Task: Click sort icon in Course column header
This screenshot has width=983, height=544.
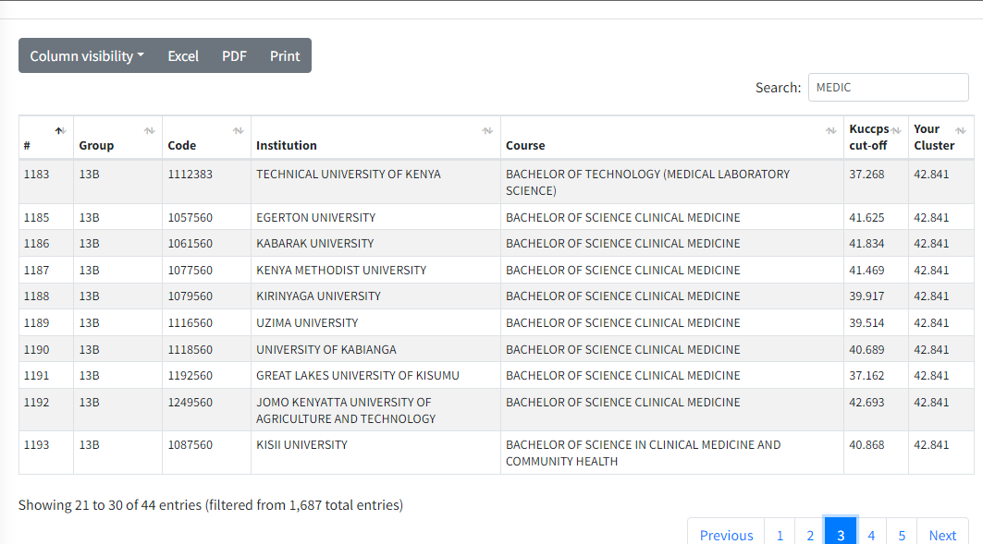Action: coord(830,131)
